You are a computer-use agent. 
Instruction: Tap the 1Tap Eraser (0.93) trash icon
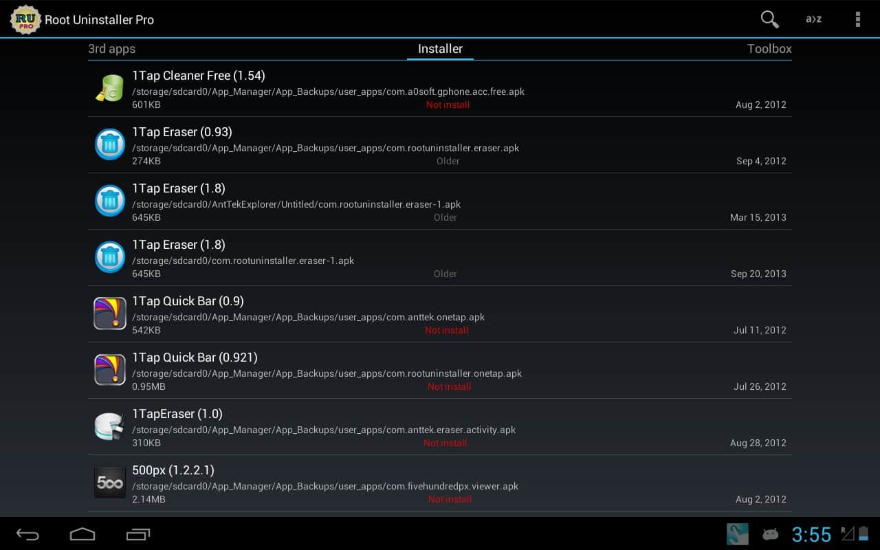click(x=110, y=145)
